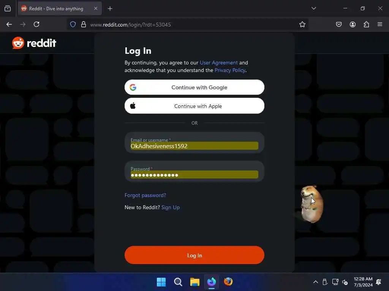Click the Log In heading
The image size is (389, 291).
(x=138, y=51)
